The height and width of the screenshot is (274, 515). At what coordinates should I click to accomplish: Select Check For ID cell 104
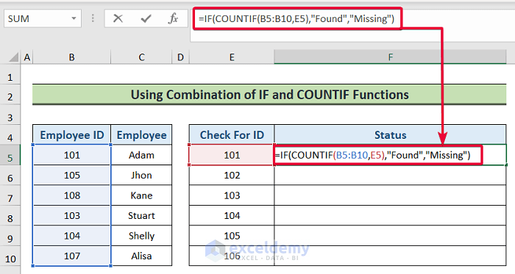click(x=232, y=216)
